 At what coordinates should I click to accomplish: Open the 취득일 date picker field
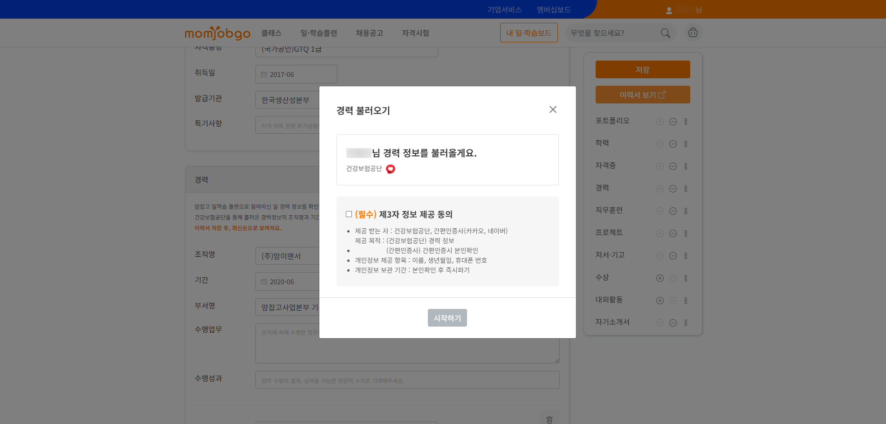(x=296, y=75)
